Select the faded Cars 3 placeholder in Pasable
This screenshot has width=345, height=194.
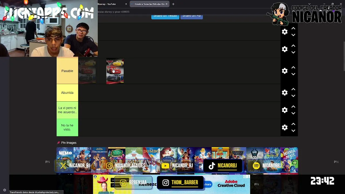(87, 71)
